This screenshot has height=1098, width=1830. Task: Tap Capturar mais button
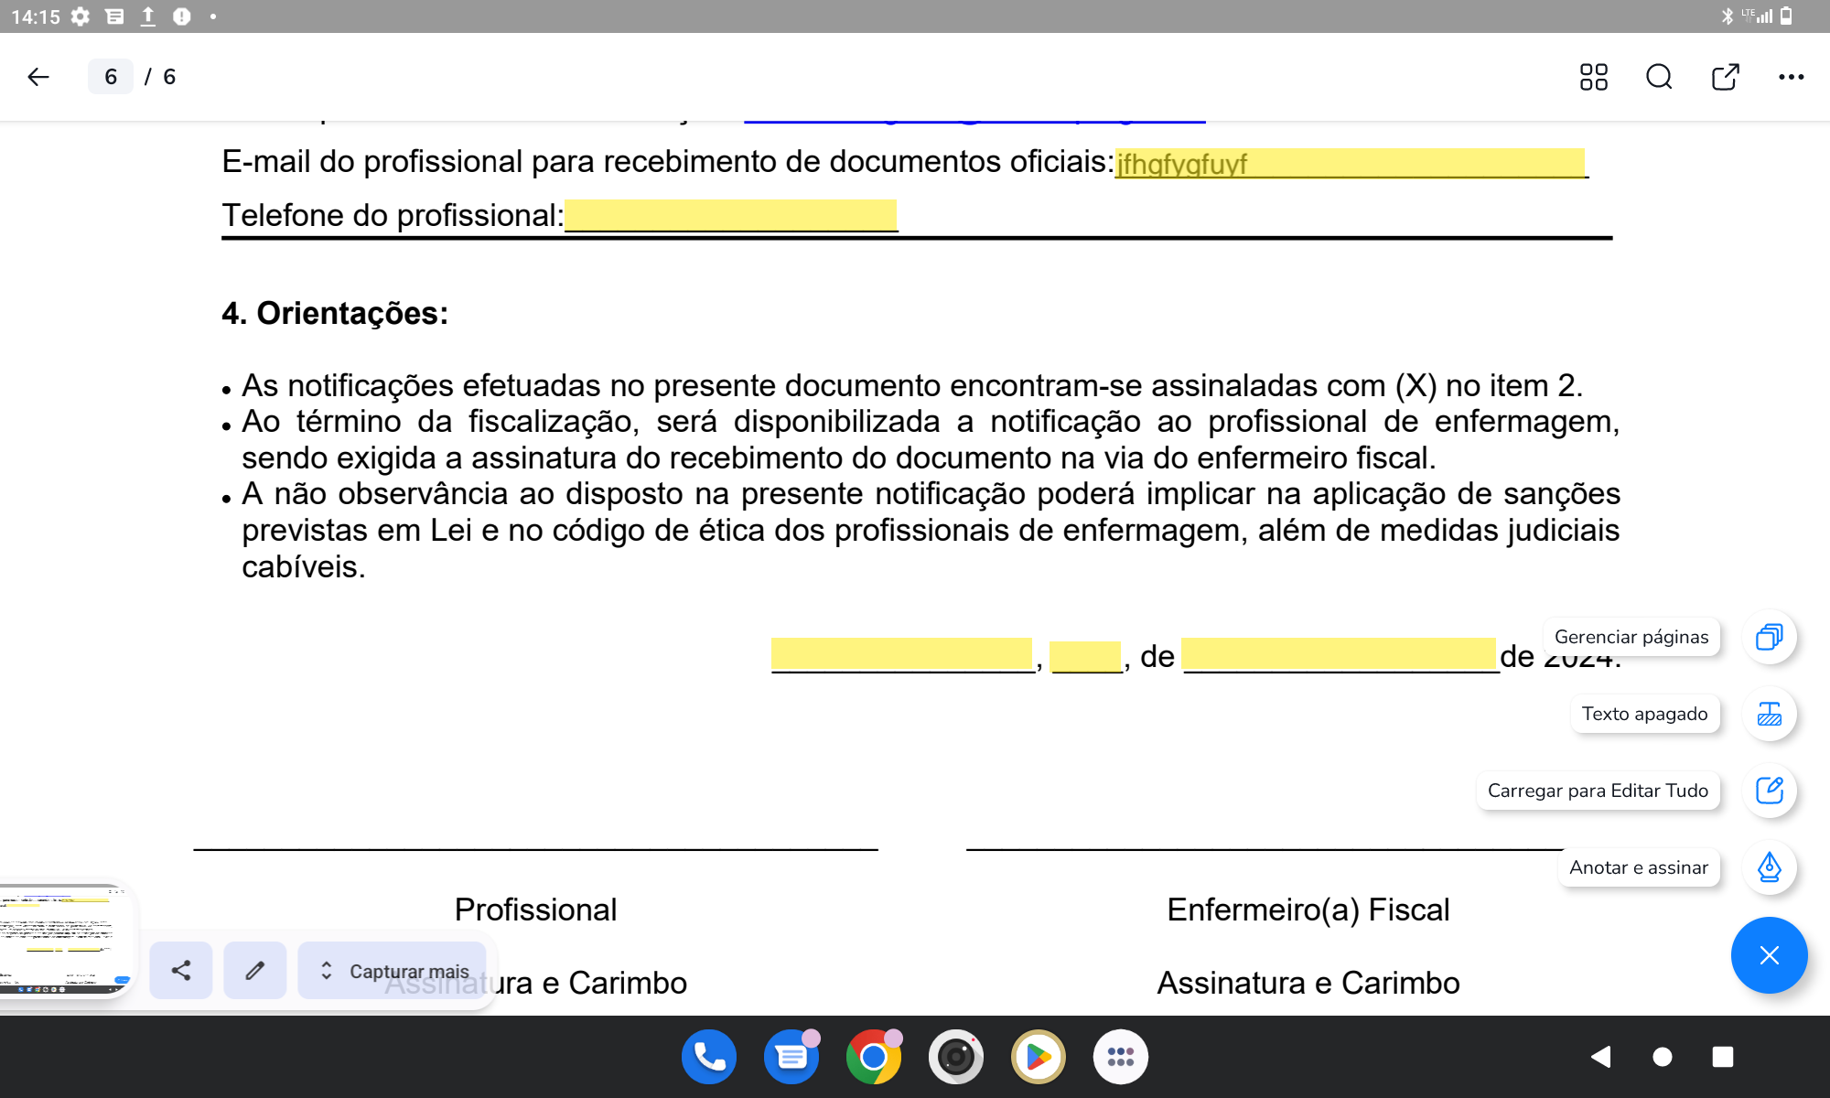tap(393, 970)
